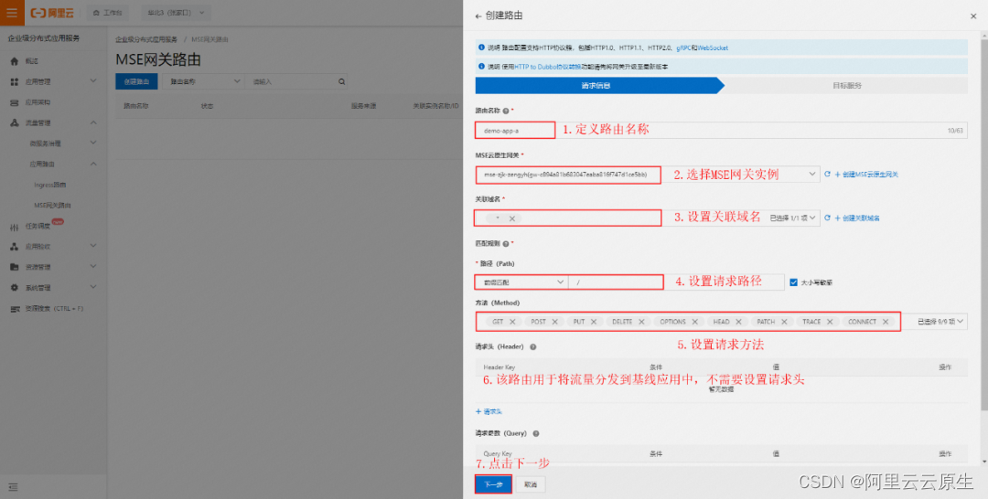
Task: Click the 任务调度 sliders icon
Action: (15, 228)
